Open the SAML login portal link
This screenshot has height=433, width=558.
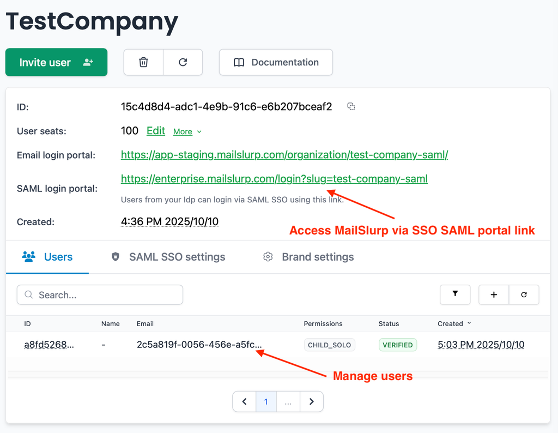click(274, 179)
